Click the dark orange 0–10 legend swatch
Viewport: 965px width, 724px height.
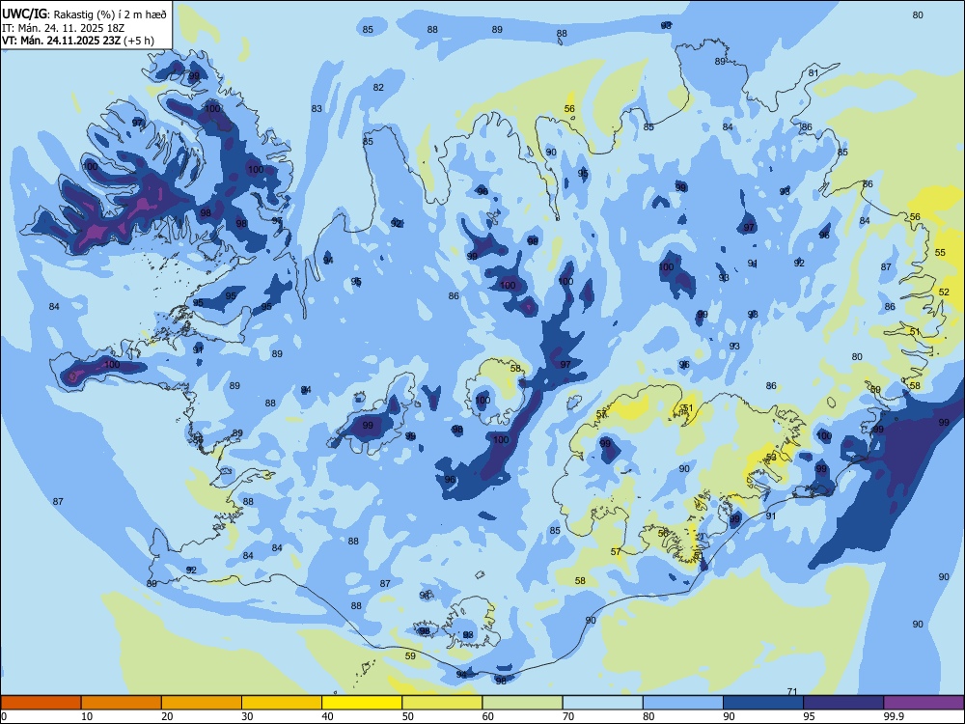[x=41, y=703]
